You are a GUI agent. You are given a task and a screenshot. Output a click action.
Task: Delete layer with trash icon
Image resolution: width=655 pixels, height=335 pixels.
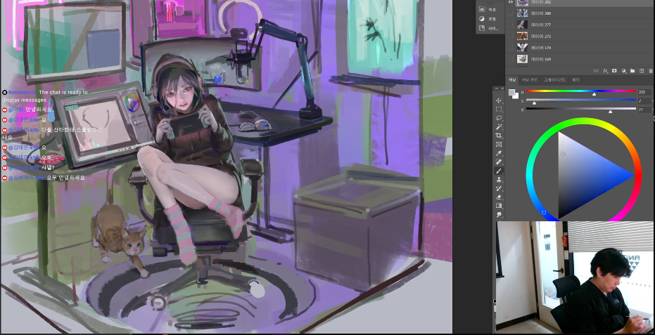pos(651,71)
